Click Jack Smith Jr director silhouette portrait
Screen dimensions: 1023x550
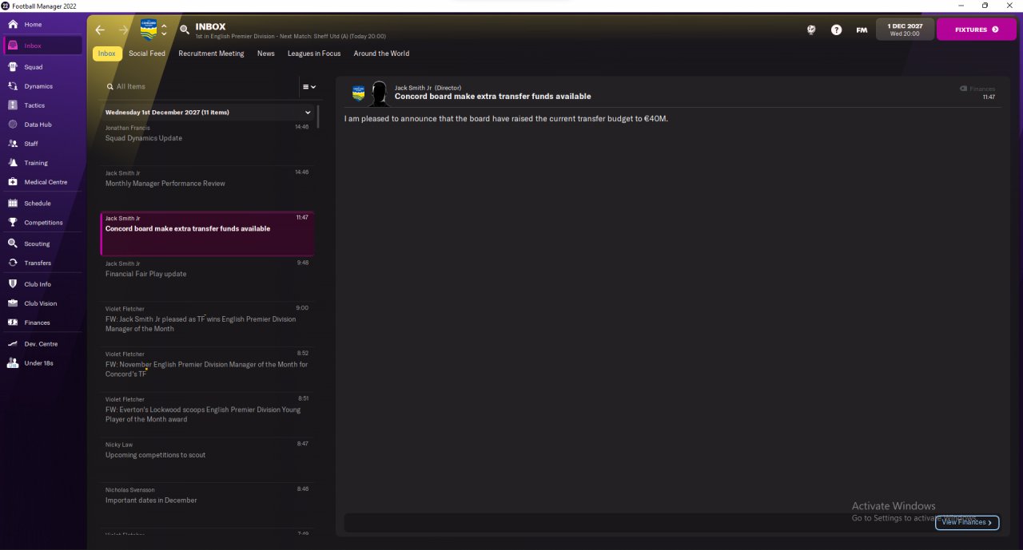pos(380,93)
